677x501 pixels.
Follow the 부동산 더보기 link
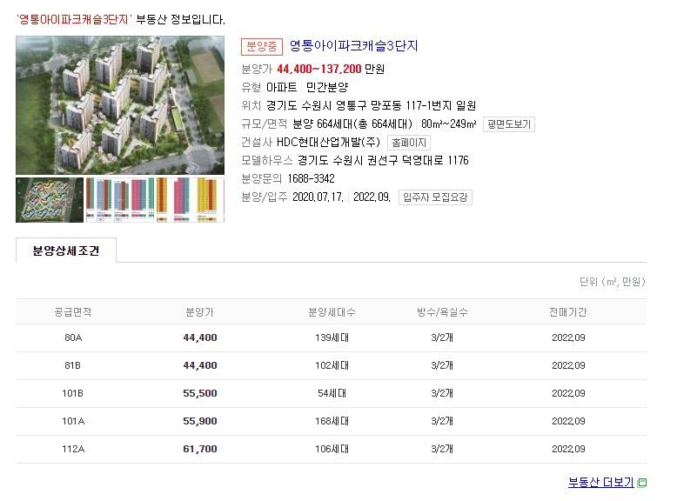(601, 482)
